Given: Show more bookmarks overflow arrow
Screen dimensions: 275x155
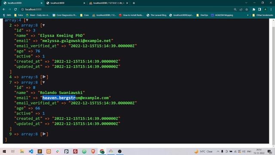Looking at the screenshot, I should coord(247,15).
